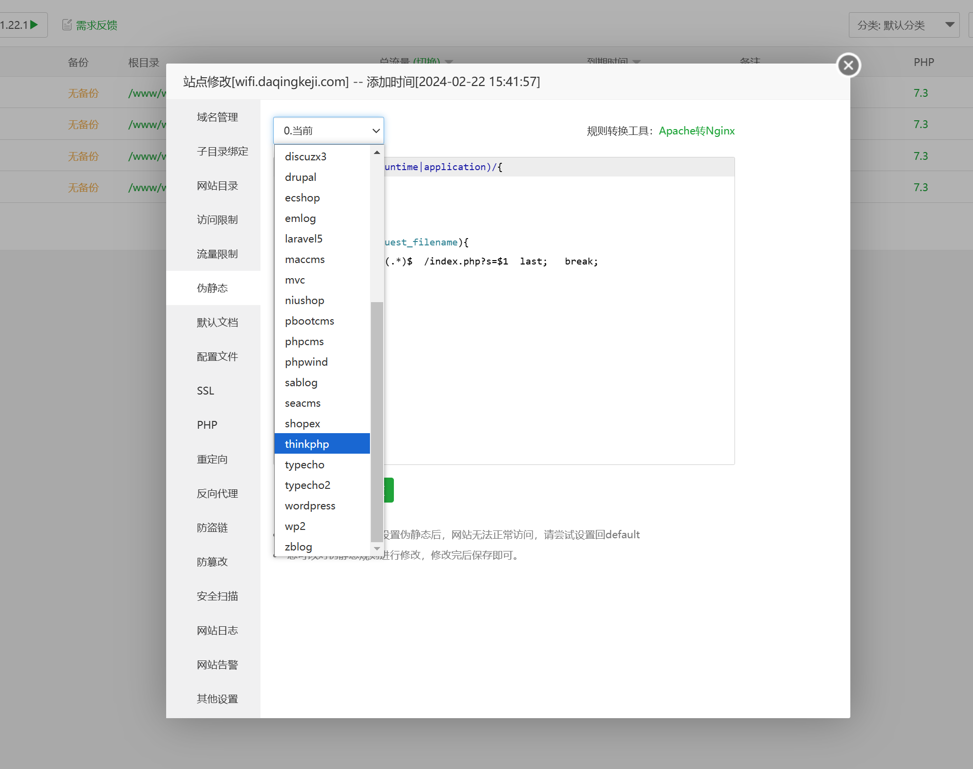The image size is (973, 769).
Task: Select sablog rewrite template
Action: (x=322, y=382)
